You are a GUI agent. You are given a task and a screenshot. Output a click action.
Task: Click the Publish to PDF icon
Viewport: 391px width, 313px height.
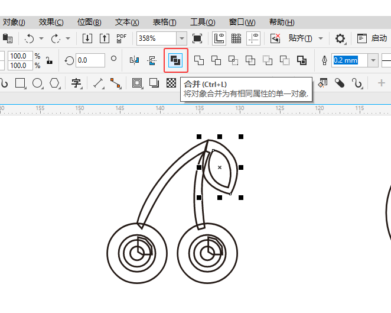pyautogui.click(x=122, y=38)
